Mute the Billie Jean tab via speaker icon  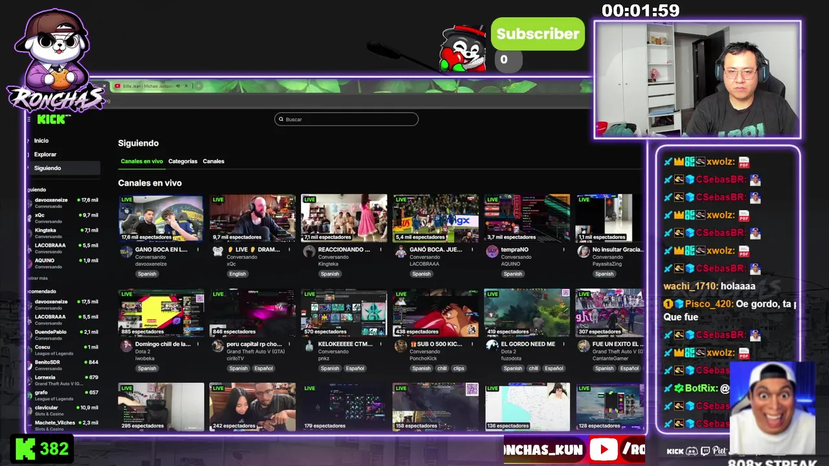click(x=177, y=86)
